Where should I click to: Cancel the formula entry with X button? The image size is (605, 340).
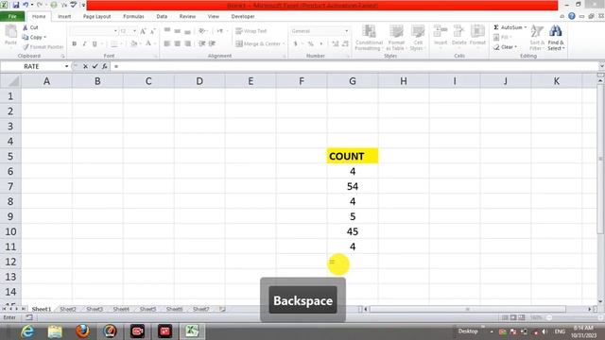85,66
